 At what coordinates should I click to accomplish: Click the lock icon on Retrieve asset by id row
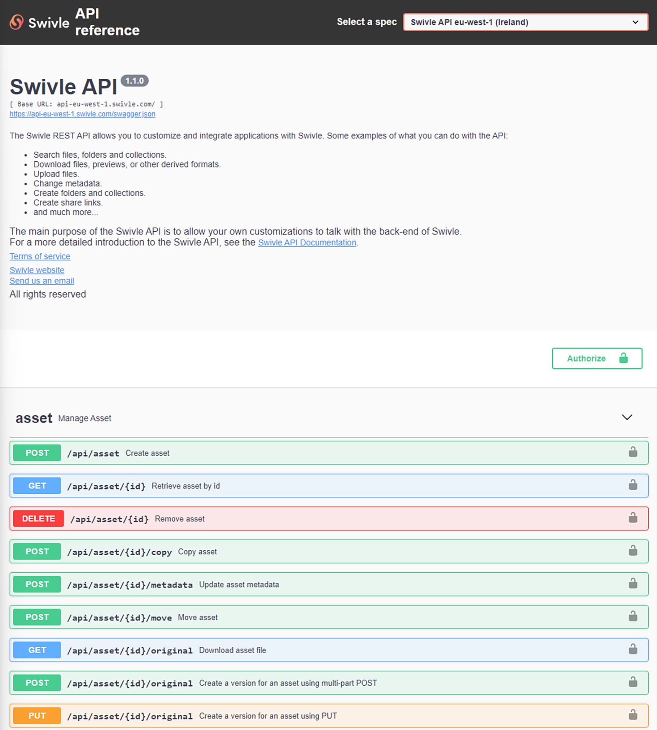(x=633, y=485)
